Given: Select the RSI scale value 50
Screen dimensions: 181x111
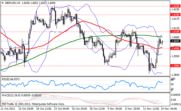Looking at the screenshot, I should 172,84.
